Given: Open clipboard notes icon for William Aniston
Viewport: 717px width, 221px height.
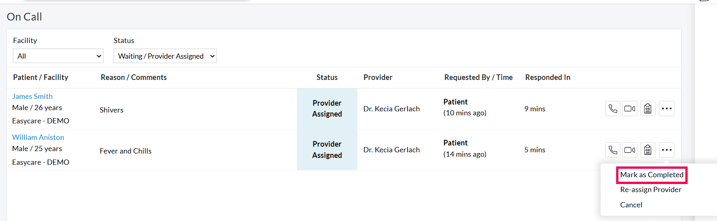Looking at the screenshot, I should click(648, 150).
